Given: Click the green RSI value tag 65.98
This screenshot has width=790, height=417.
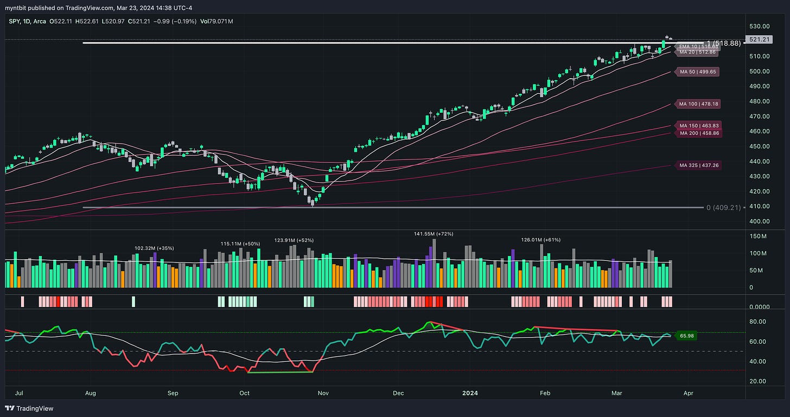Looking at the screenshot, I should pos(686,336).
